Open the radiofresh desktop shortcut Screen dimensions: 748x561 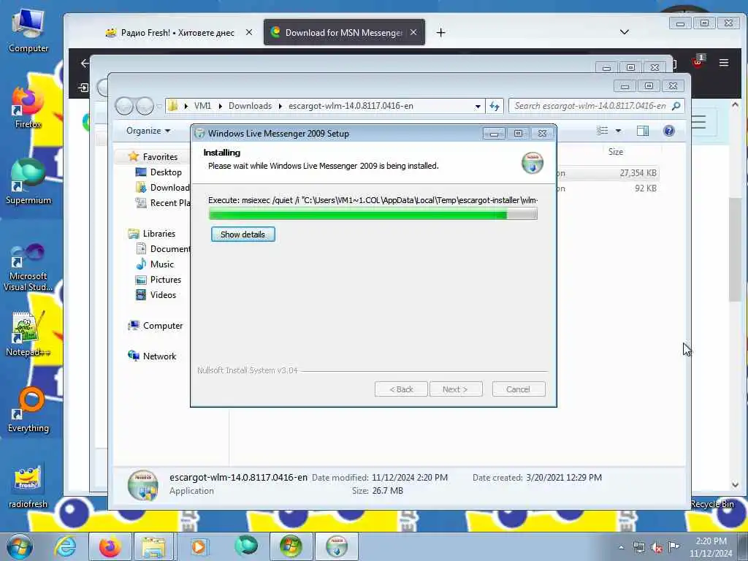(x=28, y=486)
